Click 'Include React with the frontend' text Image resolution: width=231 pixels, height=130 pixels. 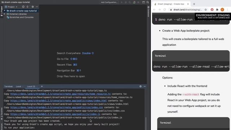187,86
